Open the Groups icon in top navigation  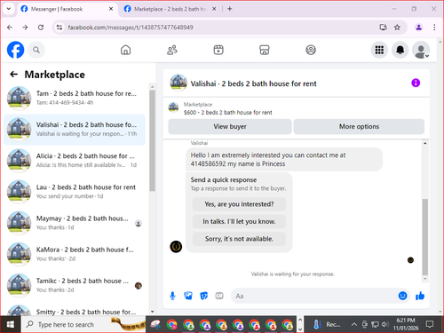(311, 50)
